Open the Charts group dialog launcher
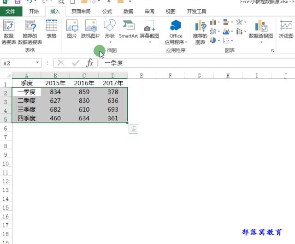The height and width of the screenshot is (244, 295). (x=272, y=50)
